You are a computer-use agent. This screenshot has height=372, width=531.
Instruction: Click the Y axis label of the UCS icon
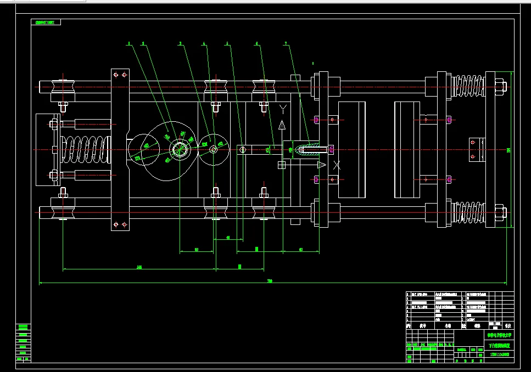(x=283, y=109)
